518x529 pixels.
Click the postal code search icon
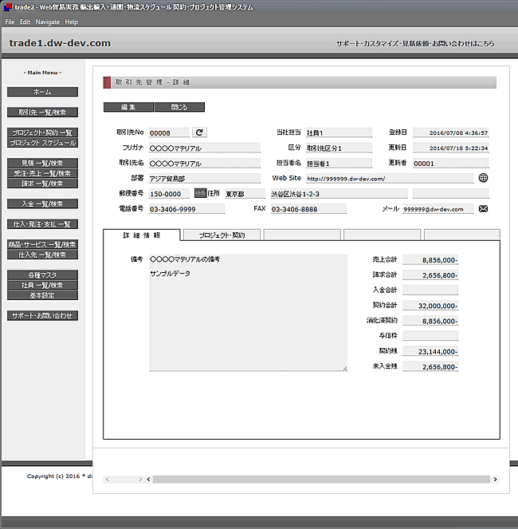[200, 193]
